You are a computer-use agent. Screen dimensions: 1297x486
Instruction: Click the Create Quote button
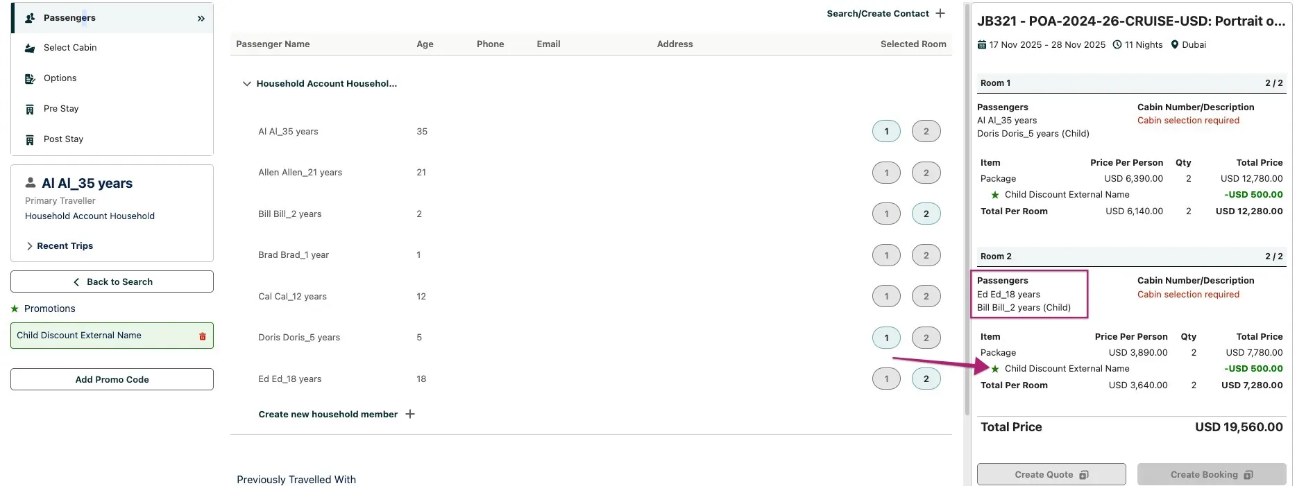coord(1051,474)
